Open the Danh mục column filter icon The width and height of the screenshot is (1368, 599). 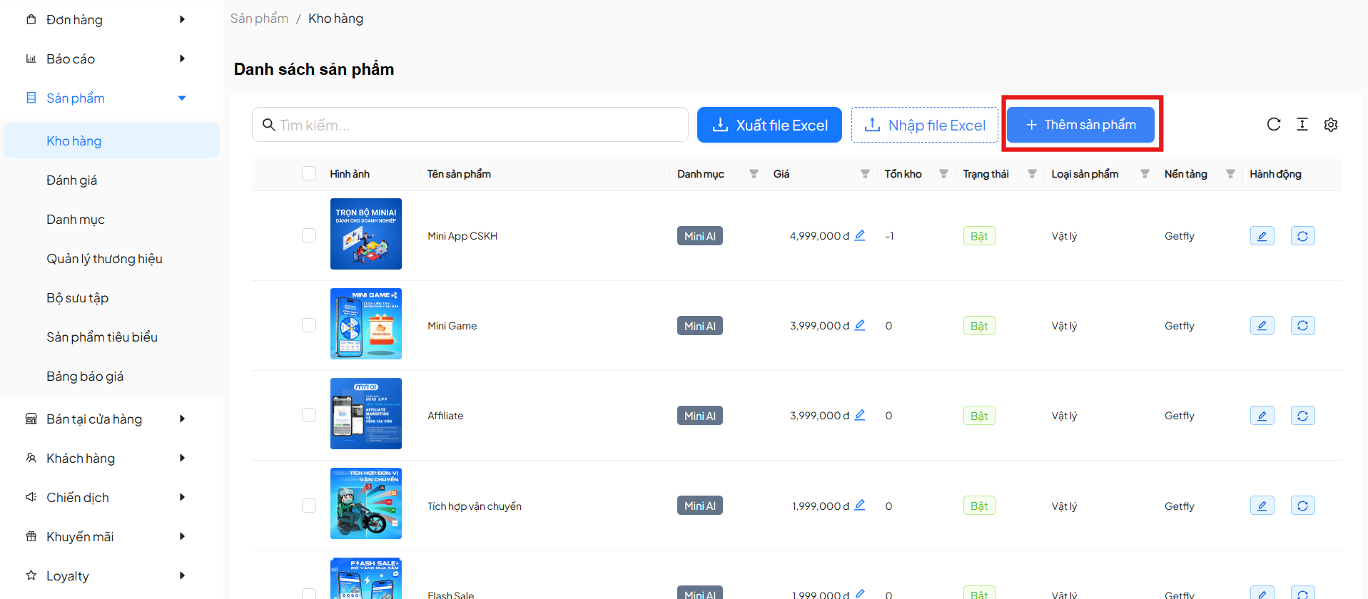(754, 174)
